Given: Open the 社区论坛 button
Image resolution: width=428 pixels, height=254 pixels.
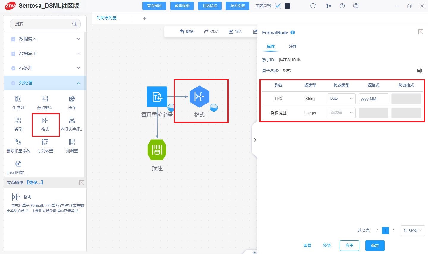Looking at the screenshot, I should point(210,6).
